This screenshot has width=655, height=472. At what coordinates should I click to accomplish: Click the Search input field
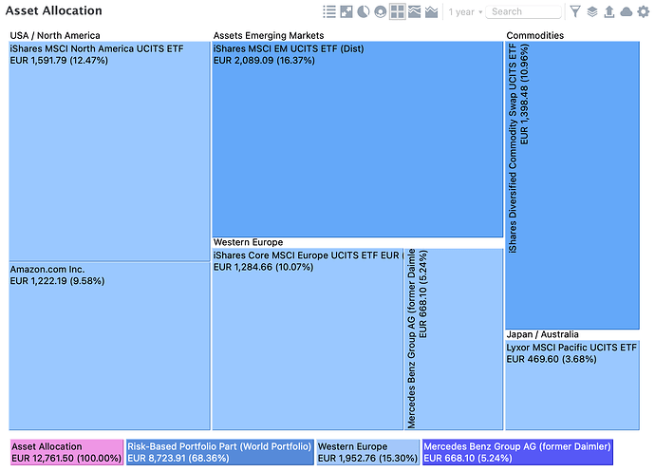[525, 12]
